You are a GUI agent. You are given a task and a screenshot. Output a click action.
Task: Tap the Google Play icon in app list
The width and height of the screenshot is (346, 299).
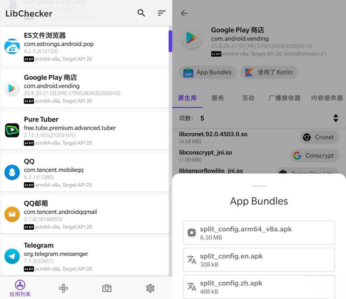click(12, 88)
